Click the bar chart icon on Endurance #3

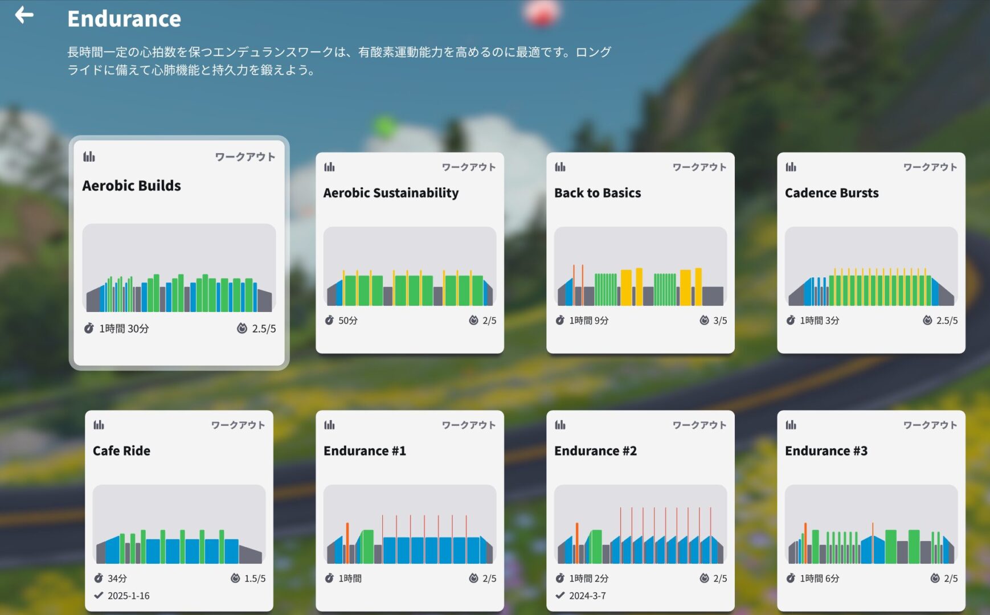(791, 425)
